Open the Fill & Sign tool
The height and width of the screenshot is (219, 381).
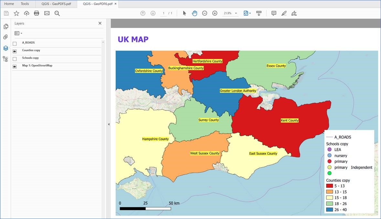(x=294, y=13)
